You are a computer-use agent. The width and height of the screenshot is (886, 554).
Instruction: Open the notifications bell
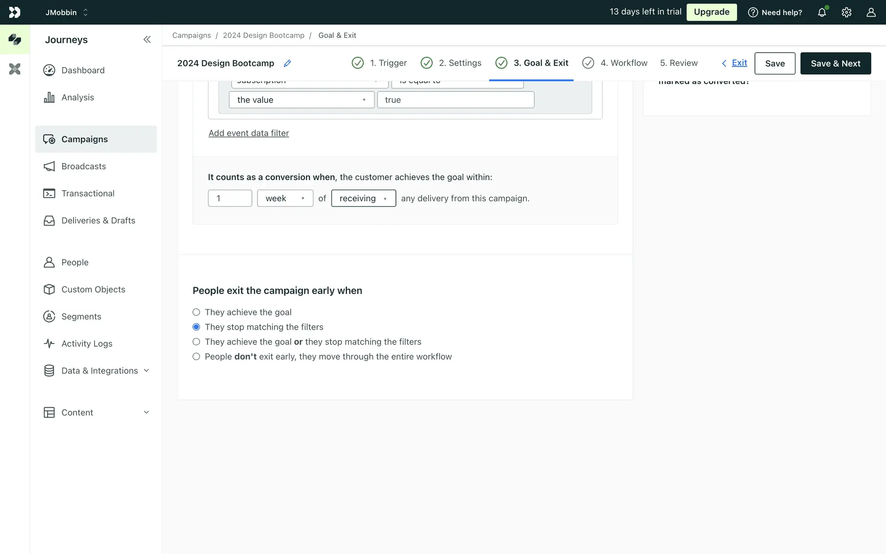822,12
